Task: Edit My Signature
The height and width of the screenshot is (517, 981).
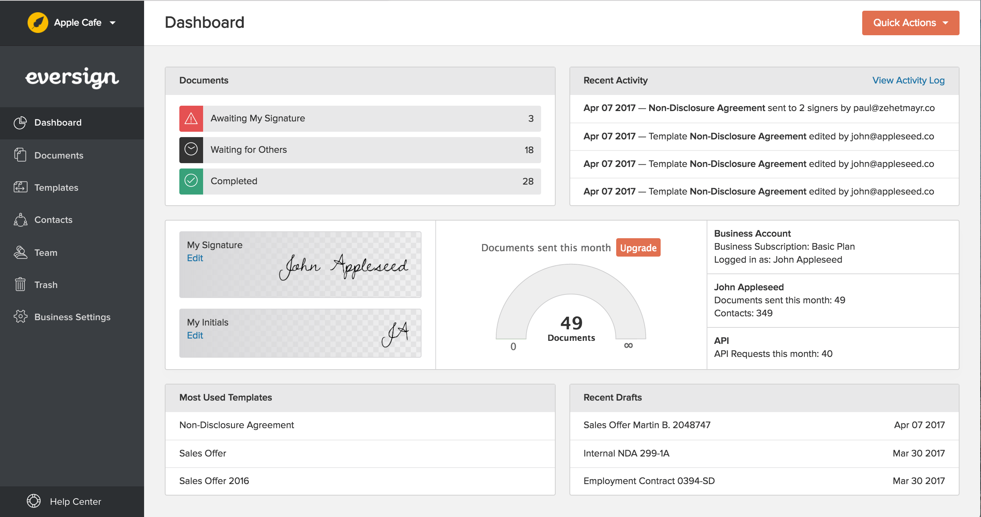Action: pyautogui.click(x=195, y=258)
